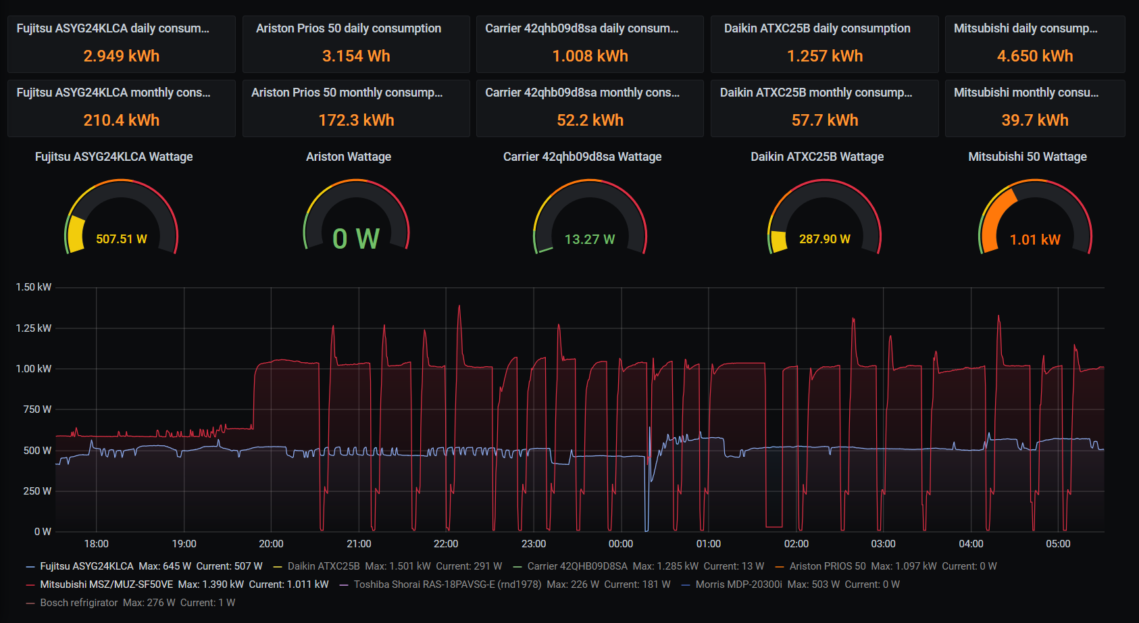Click the Mitsubishi gauge showing 1.01 kW
Screen dimensions: 1139x623
pyautogui.click(x=1035, y=218)
